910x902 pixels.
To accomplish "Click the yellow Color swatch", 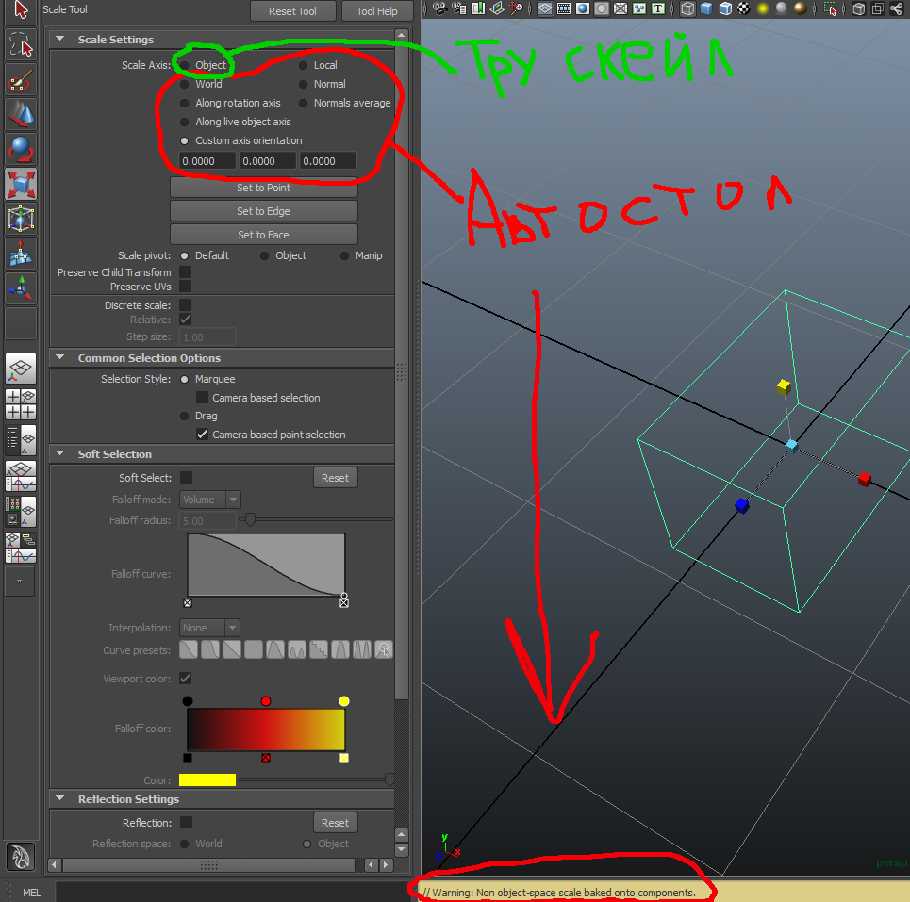I will (207, 780).
